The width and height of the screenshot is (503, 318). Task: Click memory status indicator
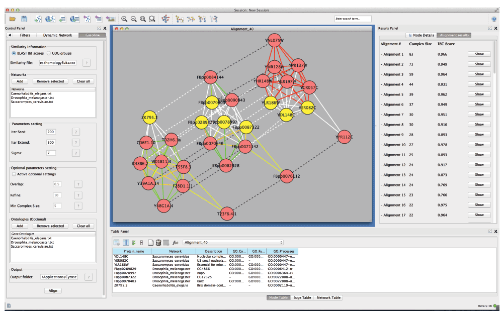pos(495,306)
